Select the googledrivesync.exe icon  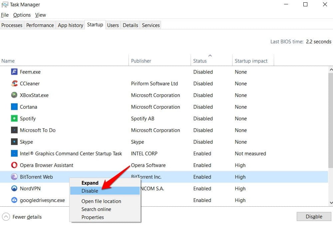tap(14, 200)
